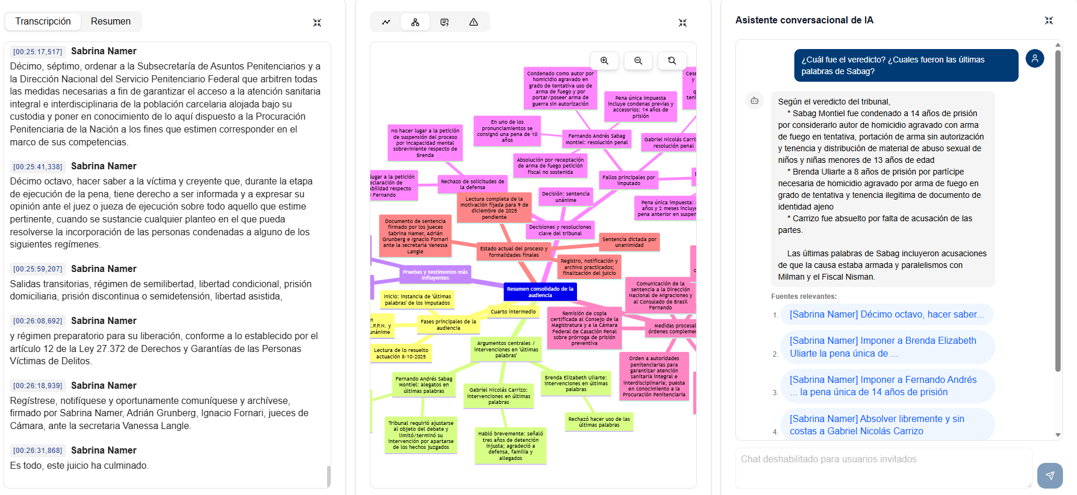Screen dimensions: 1077x495
Task: Collapse the Asistente conversacional de IA panel
Action: point(1049,20)
